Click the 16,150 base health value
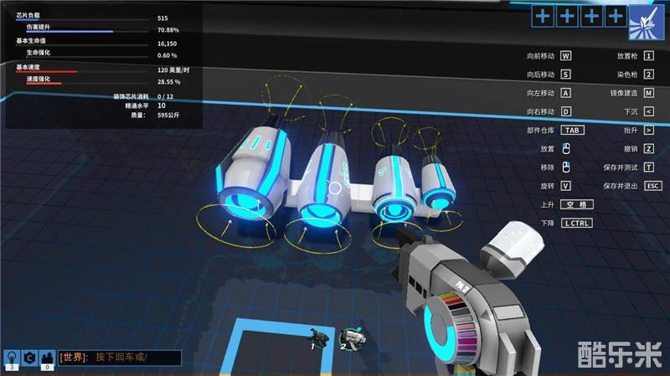Viewport: 670px width, 376px height. (x=167, y=44)
